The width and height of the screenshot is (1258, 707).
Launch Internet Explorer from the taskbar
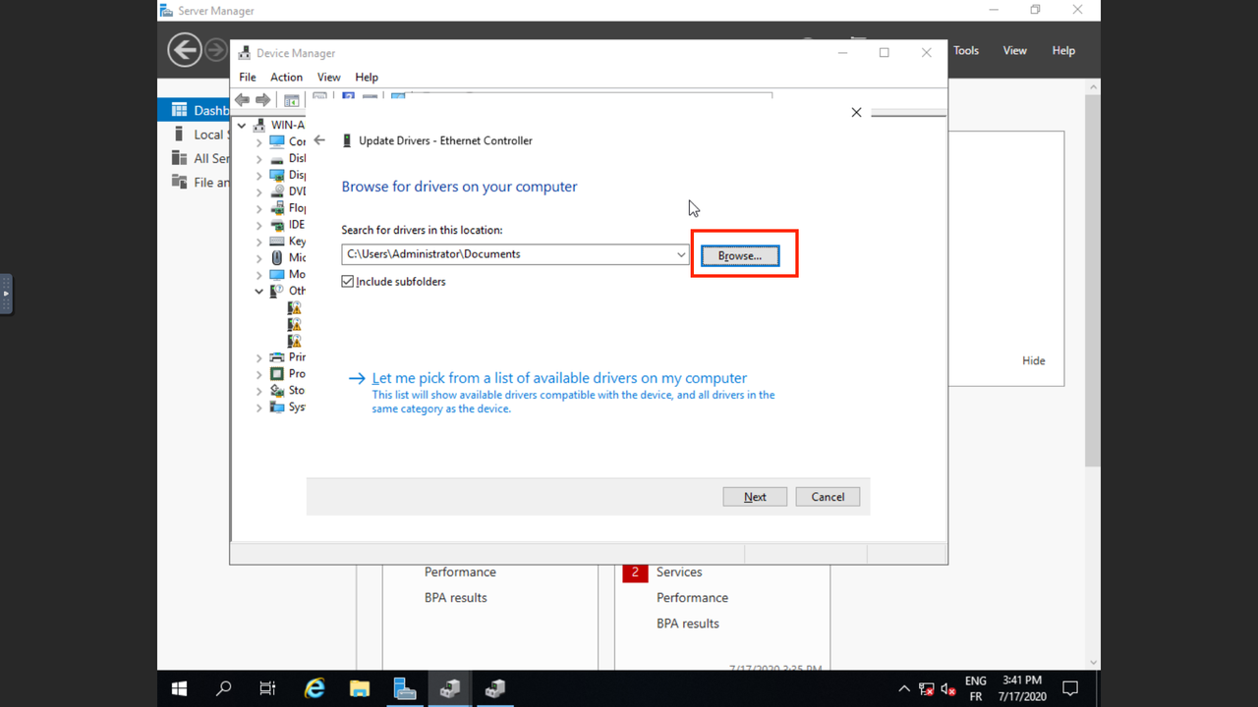click(314, 688)
